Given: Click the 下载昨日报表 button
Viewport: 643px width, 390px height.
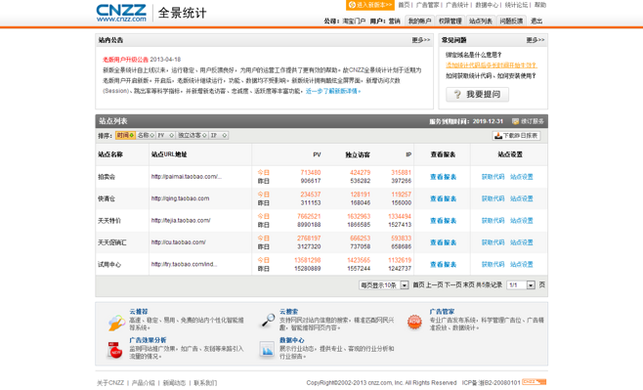Looking at the screenshot, I should click(516, 136).
